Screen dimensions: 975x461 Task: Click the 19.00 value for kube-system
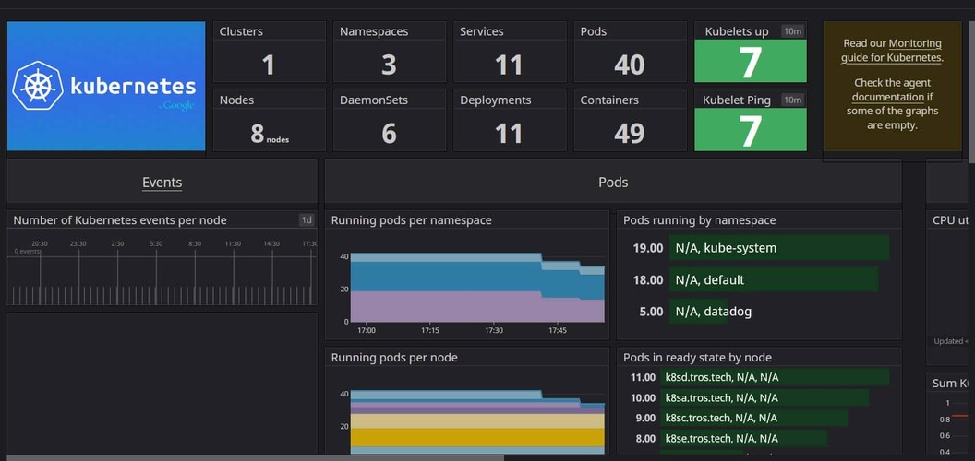tap(648, 248)
